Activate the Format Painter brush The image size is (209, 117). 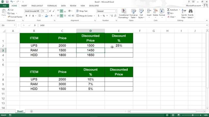pos(9,17)
